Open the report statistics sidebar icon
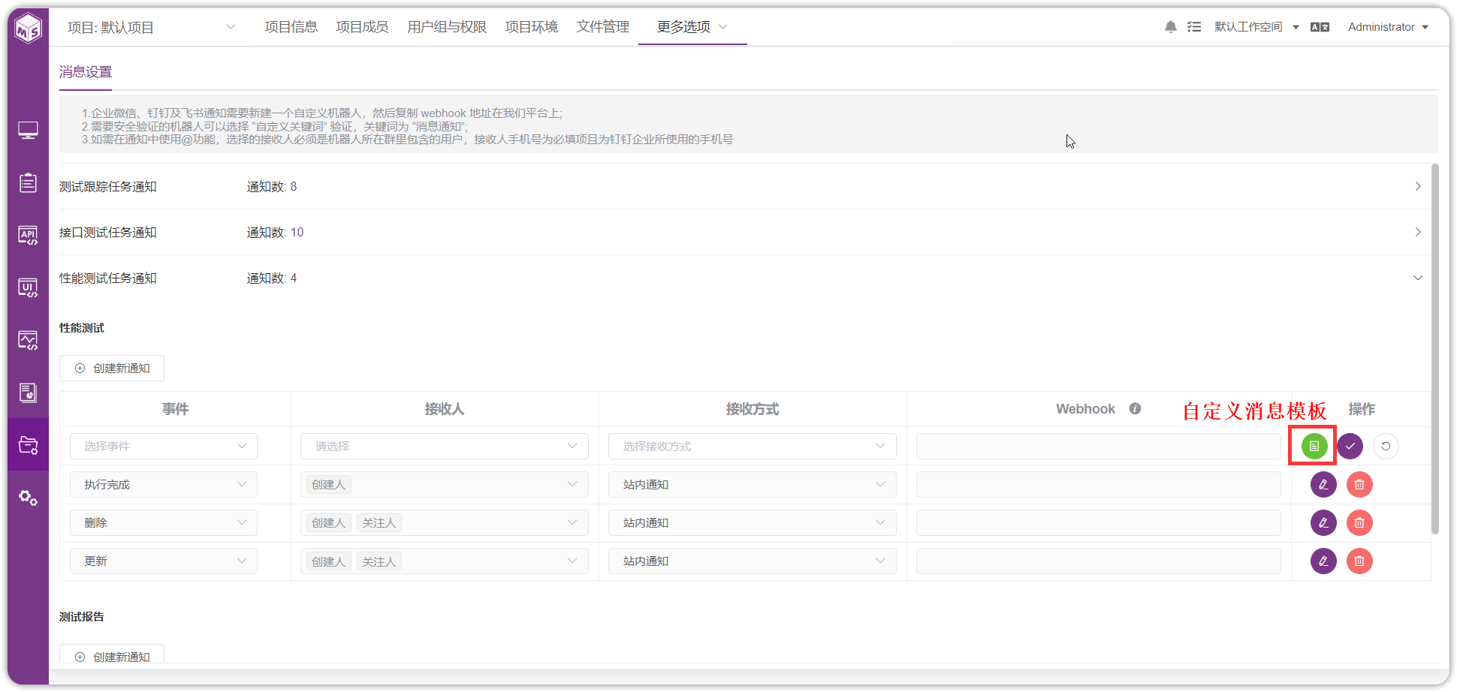Image resolution: width=1457 pixels, height=692 pixels. point(28,393)
